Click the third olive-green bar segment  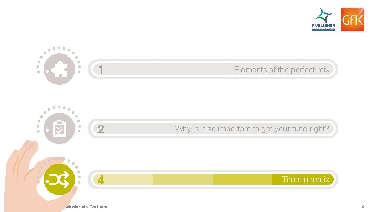242,180
